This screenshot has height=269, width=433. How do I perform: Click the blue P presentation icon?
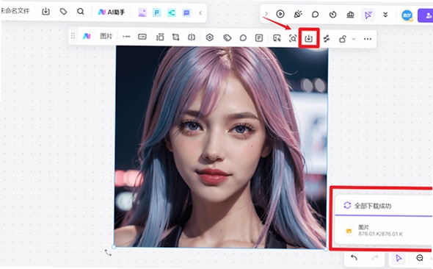tap(157, 12)
